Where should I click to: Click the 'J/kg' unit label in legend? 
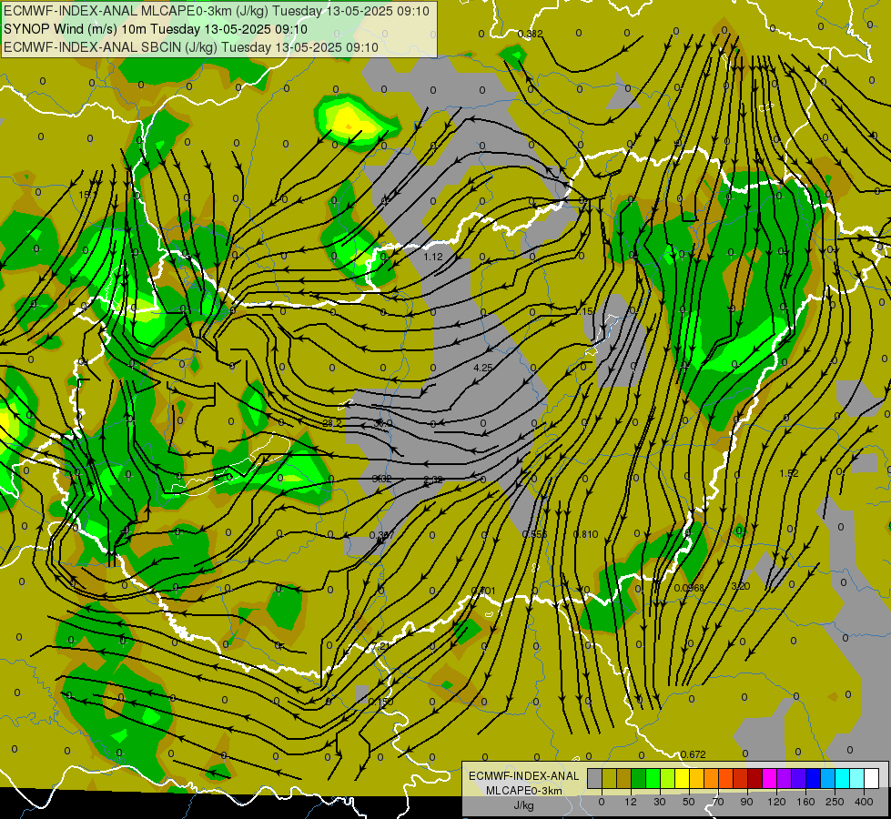(x=524, y=805)
